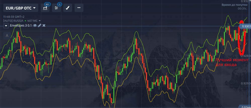
Task: Collapse the indicator list arrow
Action: click(x=6, y=26)
